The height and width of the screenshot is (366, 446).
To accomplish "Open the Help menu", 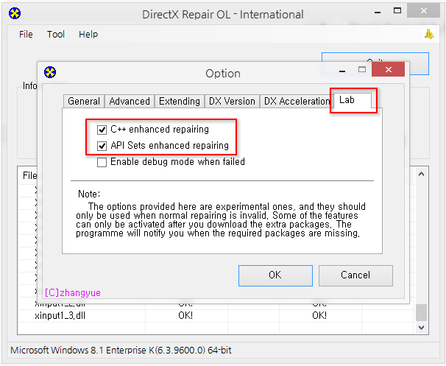I will pos(88,35).
